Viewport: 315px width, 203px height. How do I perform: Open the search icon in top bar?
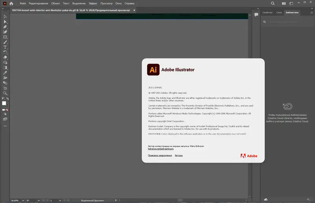272,4
